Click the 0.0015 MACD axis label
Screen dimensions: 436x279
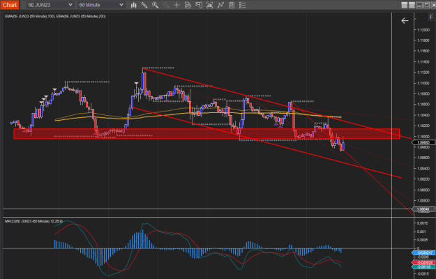pos(422,223)
